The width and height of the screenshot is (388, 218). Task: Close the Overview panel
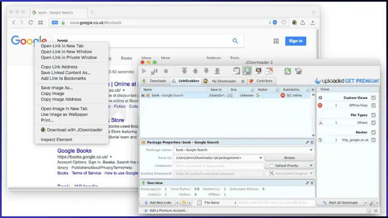[x=312, y=183]
